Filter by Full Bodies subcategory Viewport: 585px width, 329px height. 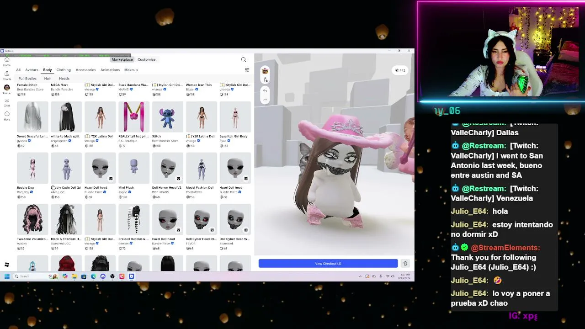tap(27, 79)
